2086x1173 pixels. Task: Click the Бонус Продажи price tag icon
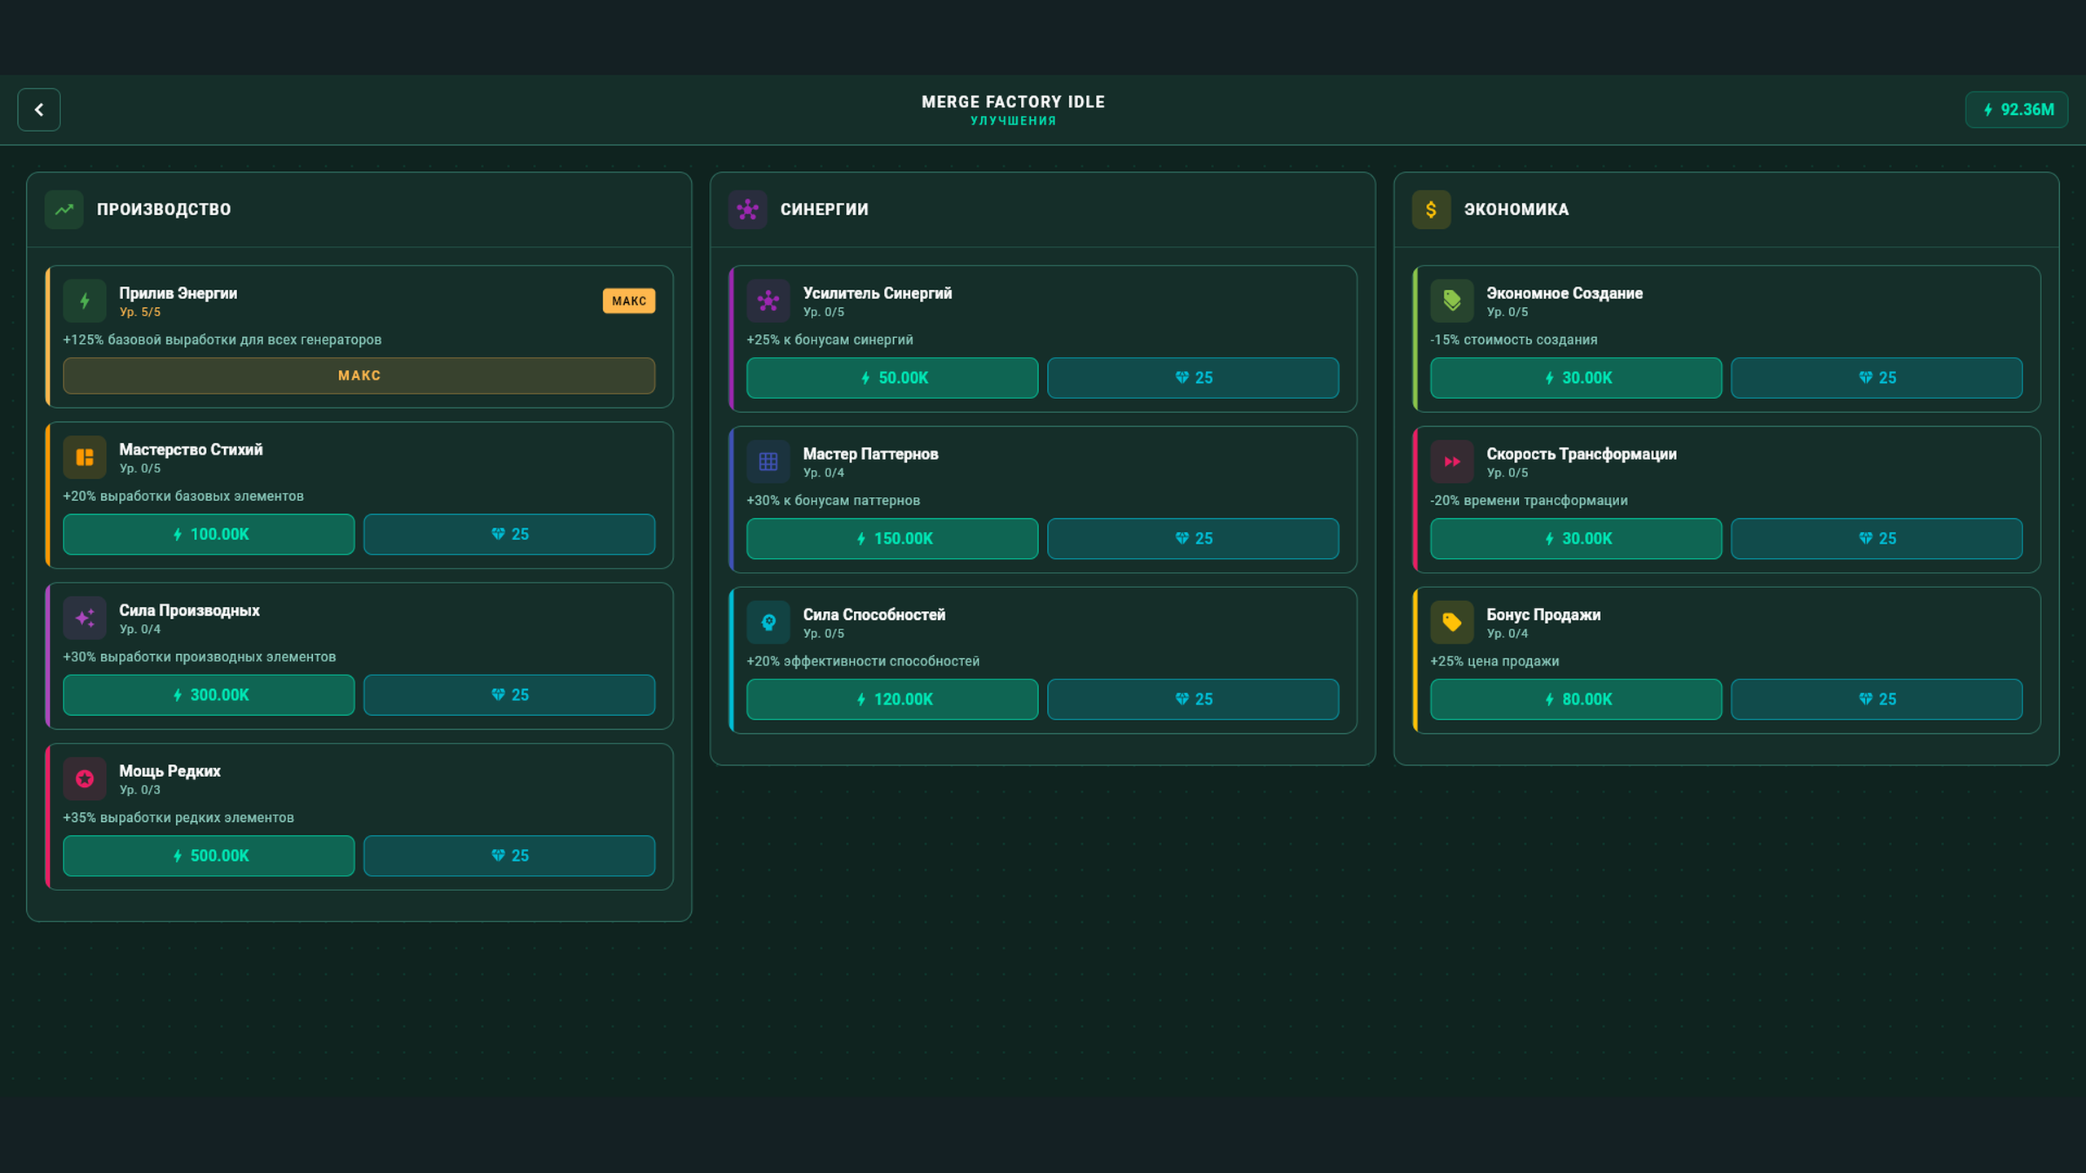1452,622
